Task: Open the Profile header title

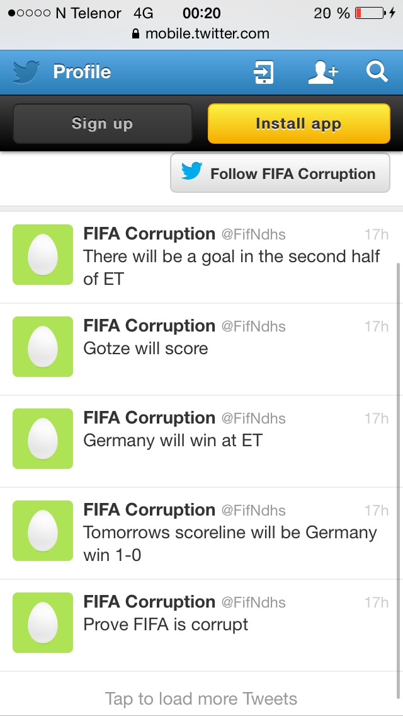Action: tap(82, 72)
